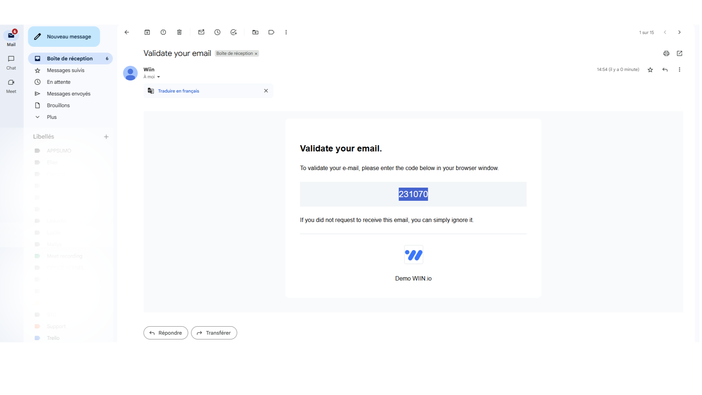Viewport: 702px width, 395px height.
Task: Delete the email using the trash icon
Action: 179,32
